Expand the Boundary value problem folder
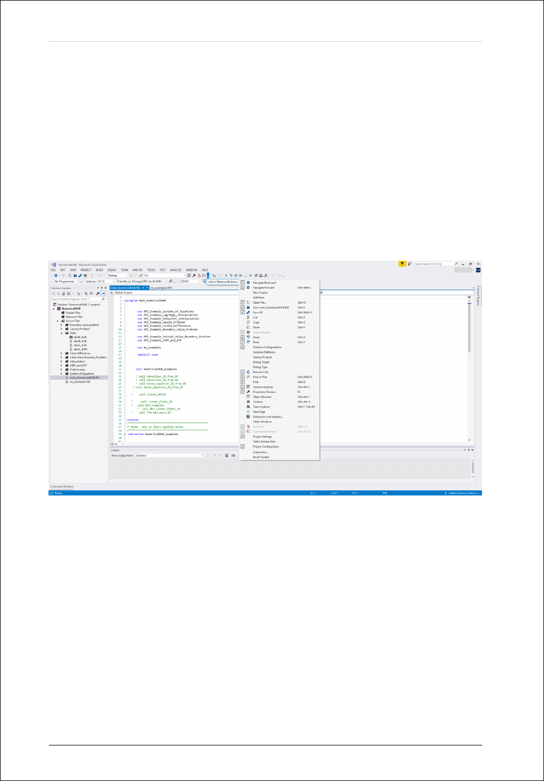 pos(61,325)
